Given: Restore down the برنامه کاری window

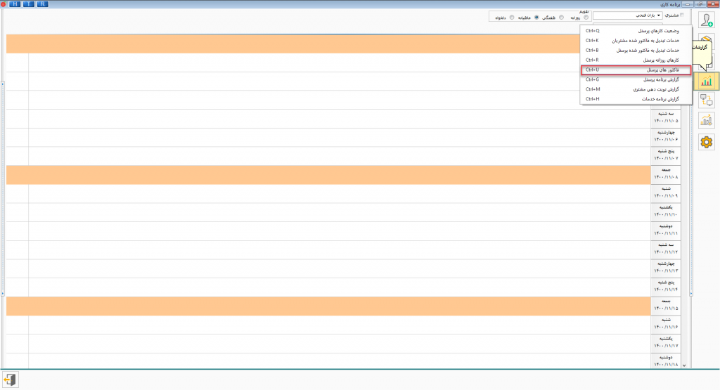Looking at the screenshot, I should [700, 4].
